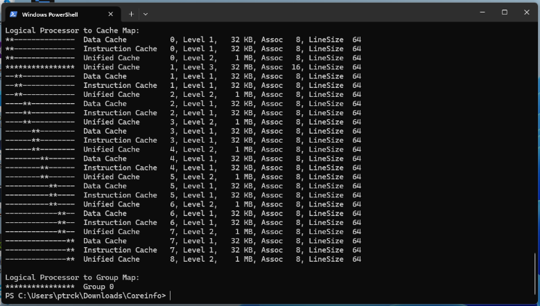Maximize the terminal window

pyautogui.click(x=504, y=12)
